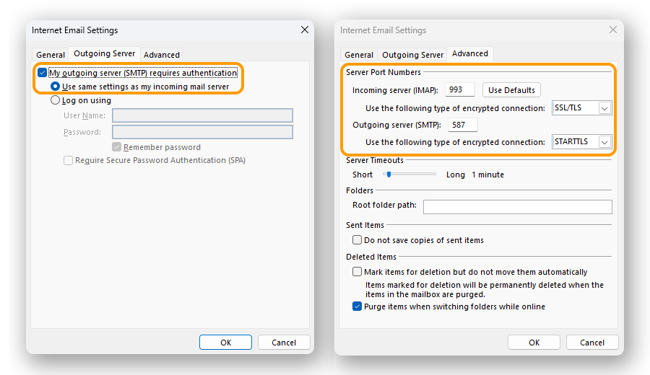The width and height of the screenshot is (650, 375).
Task: Open the Advanced tab in left dialog
Action: (x=162, y=55)
